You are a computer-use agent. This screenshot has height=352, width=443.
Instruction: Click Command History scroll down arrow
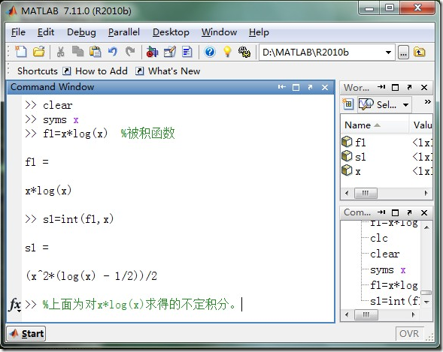426,302
